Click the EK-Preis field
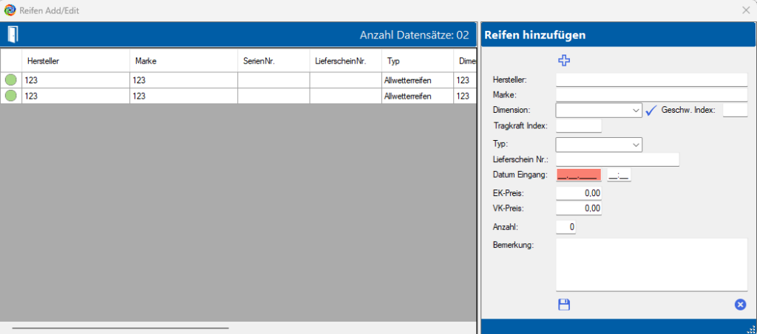 pos(579,193)
